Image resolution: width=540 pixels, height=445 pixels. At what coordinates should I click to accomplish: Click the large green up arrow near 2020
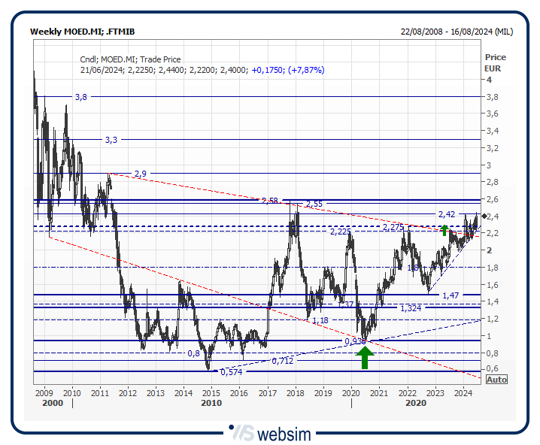(364, 356)
